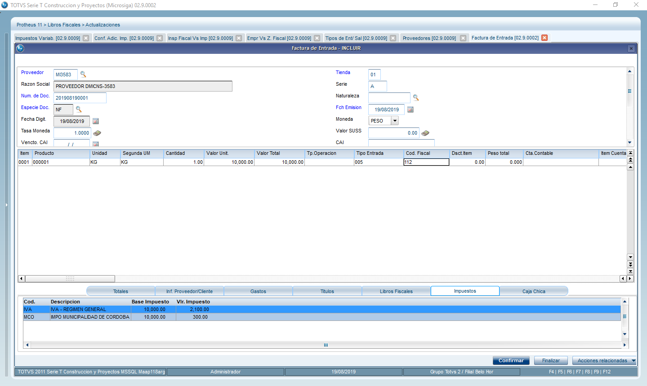
Task: Click the Tienda input field
Action: pyautogui.click(x=375, y=75)
